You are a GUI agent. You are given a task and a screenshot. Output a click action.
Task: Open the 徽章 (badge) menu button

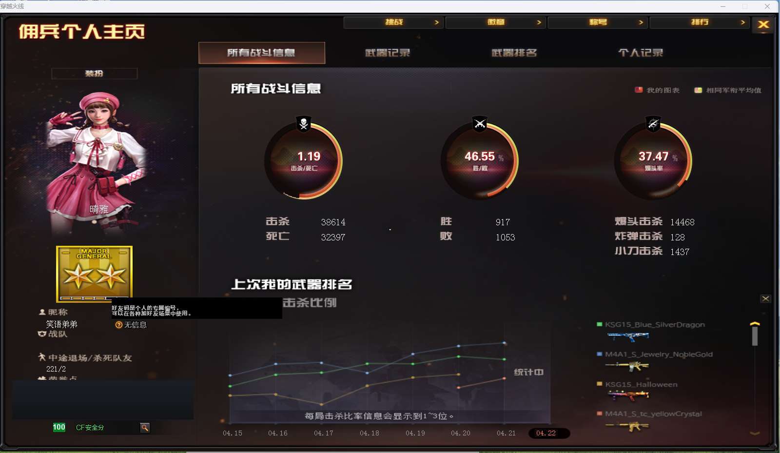coord(495,22)
